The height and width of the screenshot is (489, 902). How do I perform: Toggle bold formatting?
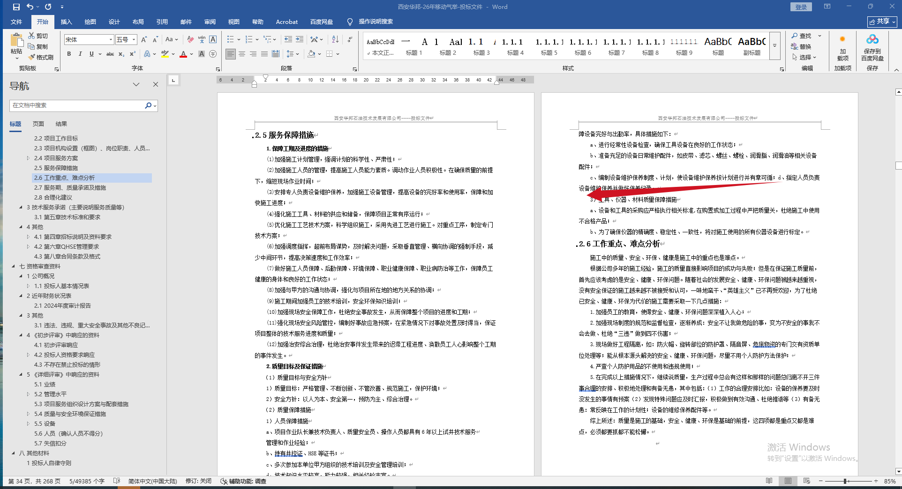click(69, 54)
